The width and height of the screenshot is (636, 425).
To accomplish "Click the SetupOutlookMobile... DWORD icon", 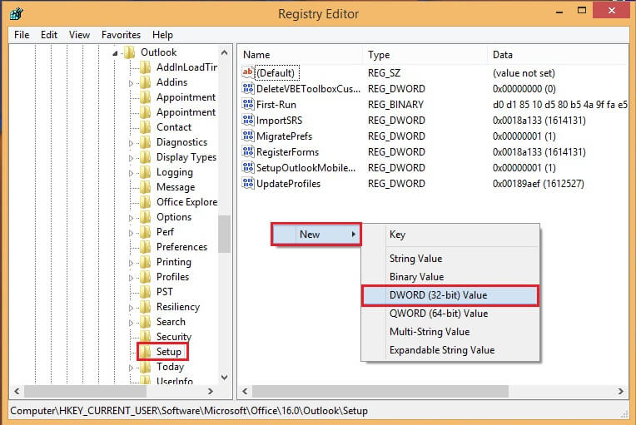I will 248,168.
